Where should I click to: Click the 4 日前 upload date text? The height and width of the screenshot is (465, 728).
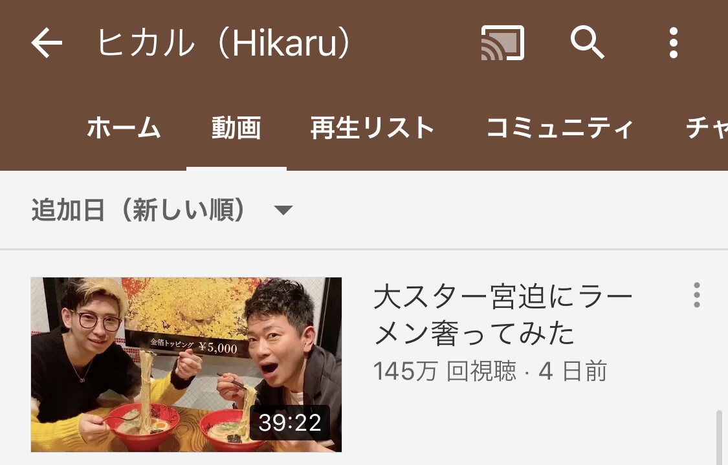(x=573, y=371)
